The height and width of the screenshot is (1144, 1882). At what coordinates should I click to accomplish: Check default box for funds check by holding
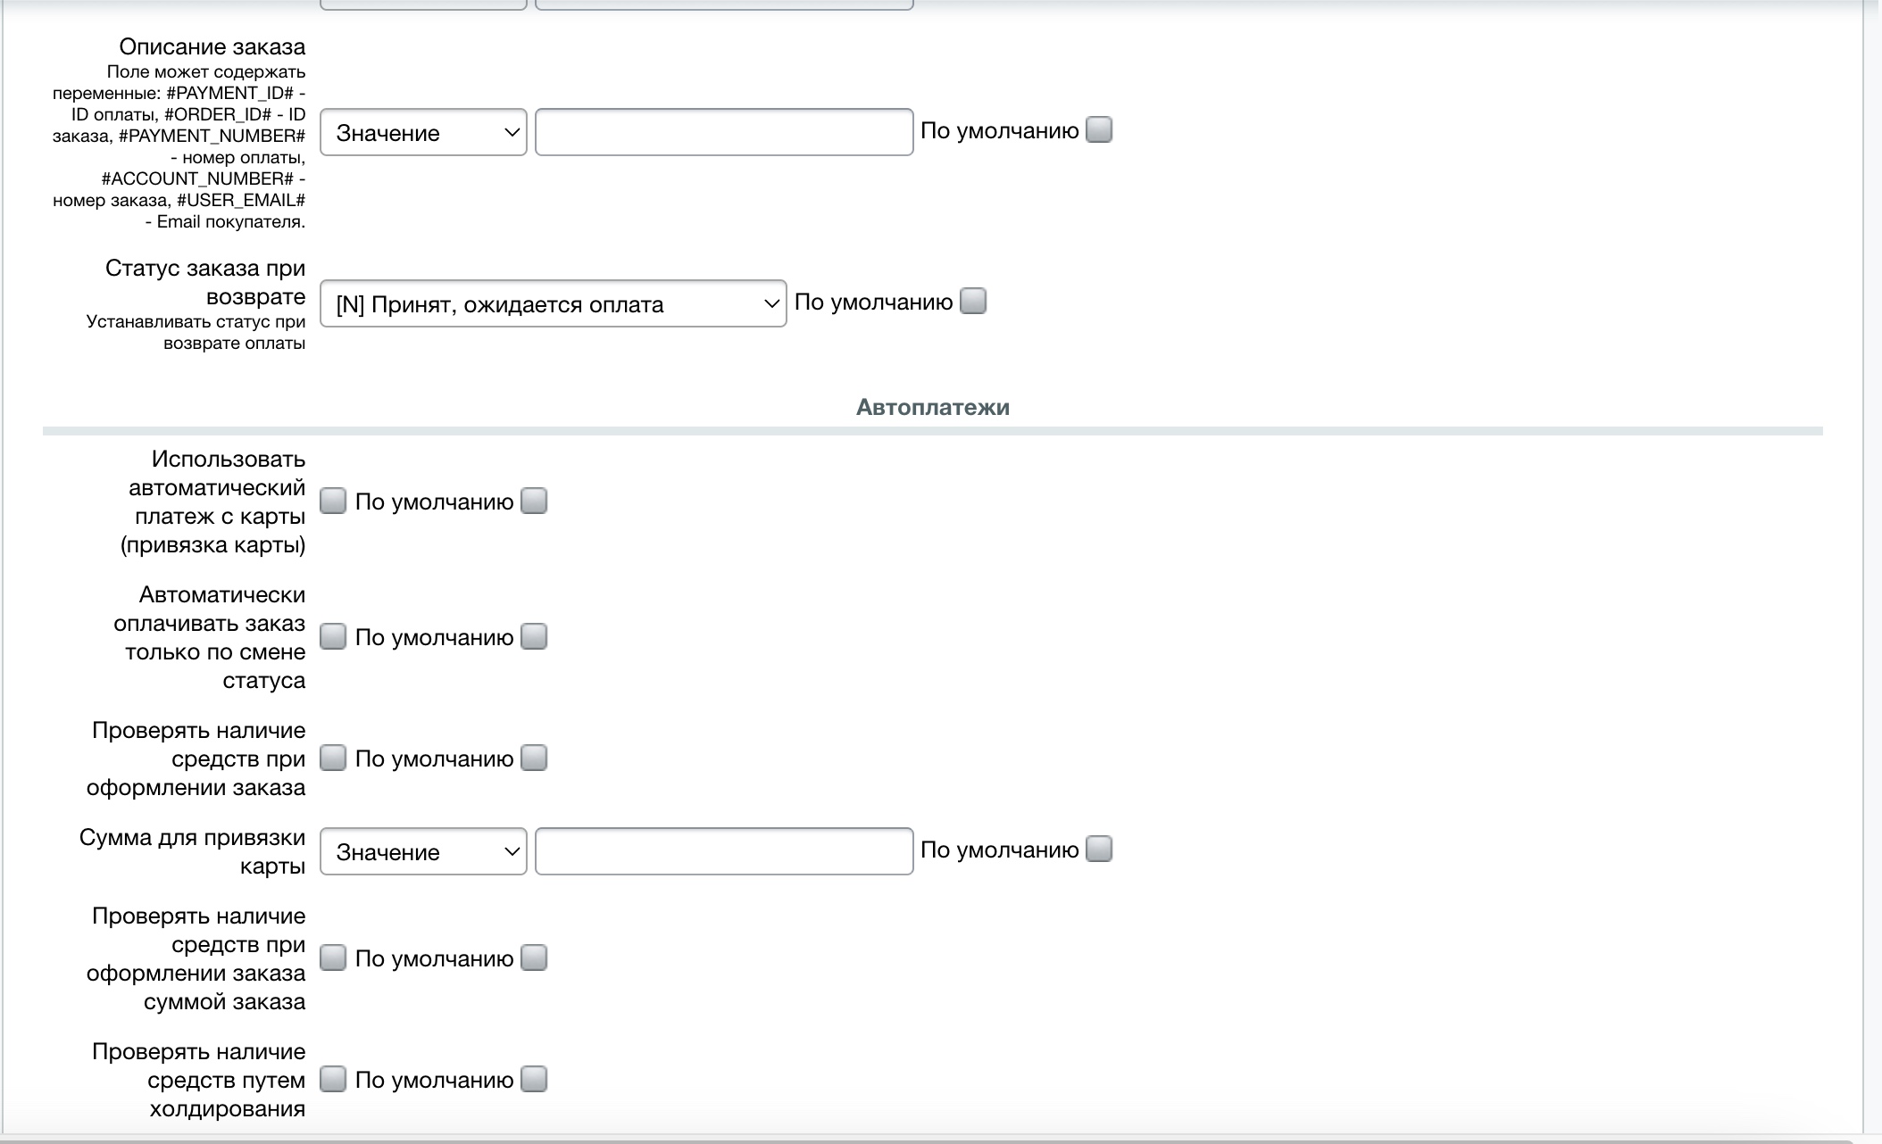point(534,1080)
